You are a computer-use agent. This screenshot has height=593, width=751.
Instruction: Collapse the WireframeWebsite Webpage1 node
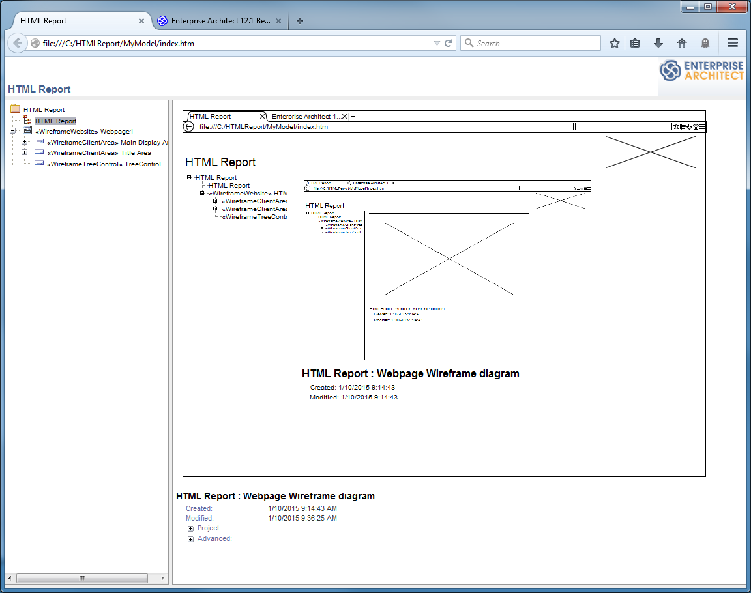[13, 131]
